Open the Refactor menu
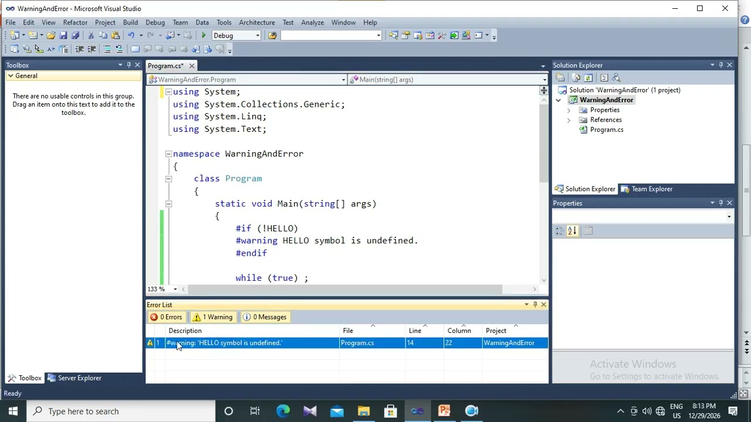751x422 pixels. point(75,22)
